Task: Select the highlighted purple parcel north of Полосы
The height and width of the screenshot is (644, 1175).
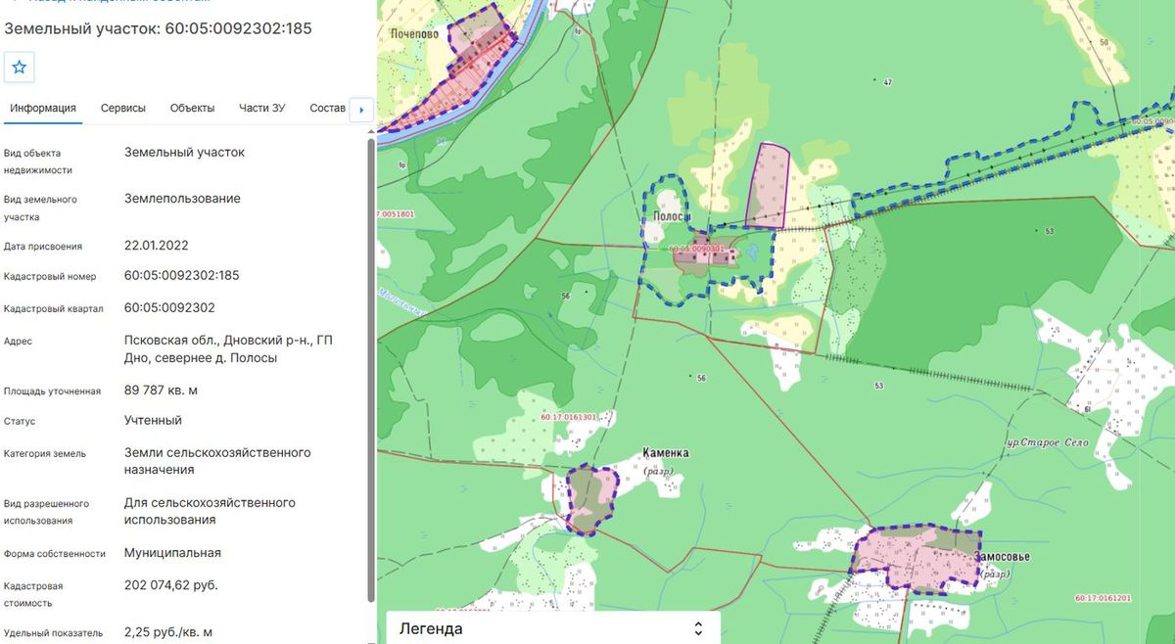Action: 770,186
